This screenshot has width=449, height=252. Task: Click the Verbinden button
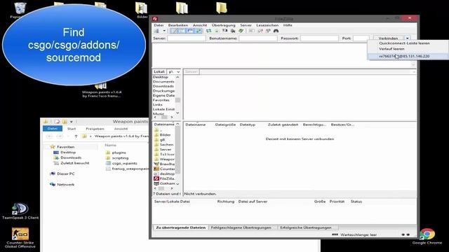tap(388, 38)
